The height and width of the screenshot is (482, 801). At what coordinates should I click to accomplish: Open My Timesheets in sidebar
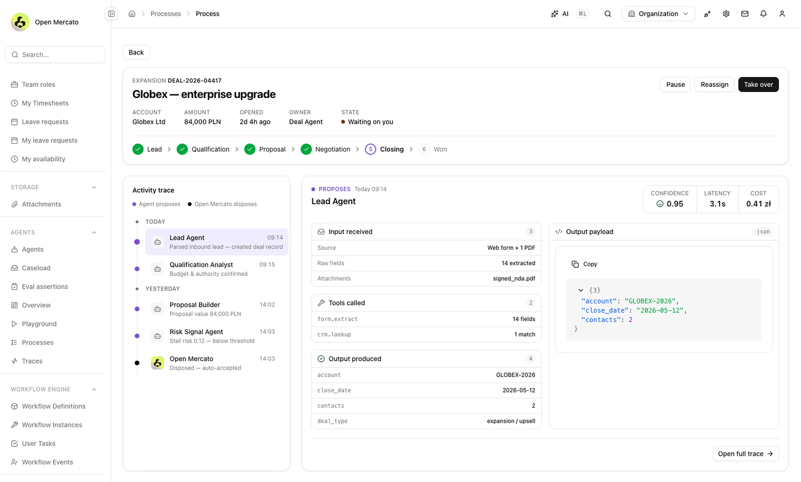(x=45, y=103)
